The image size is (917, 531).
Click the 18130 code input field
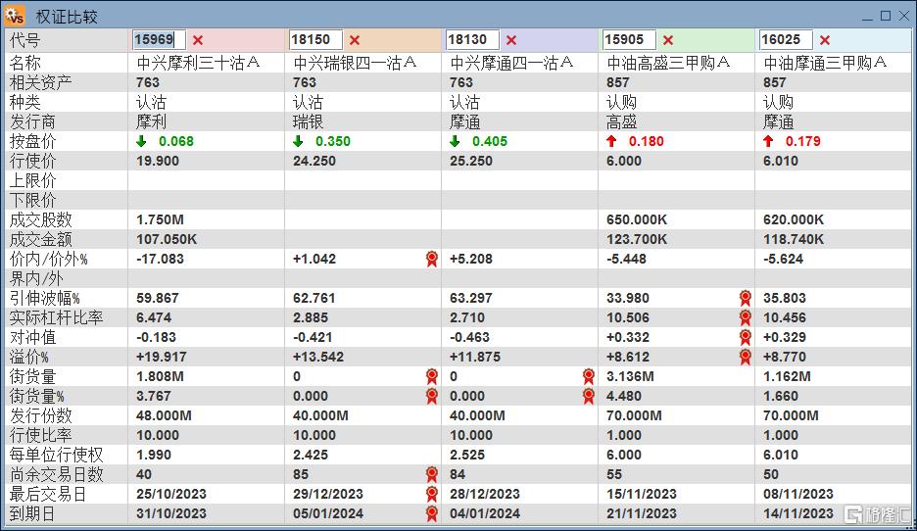coord(472,40)
